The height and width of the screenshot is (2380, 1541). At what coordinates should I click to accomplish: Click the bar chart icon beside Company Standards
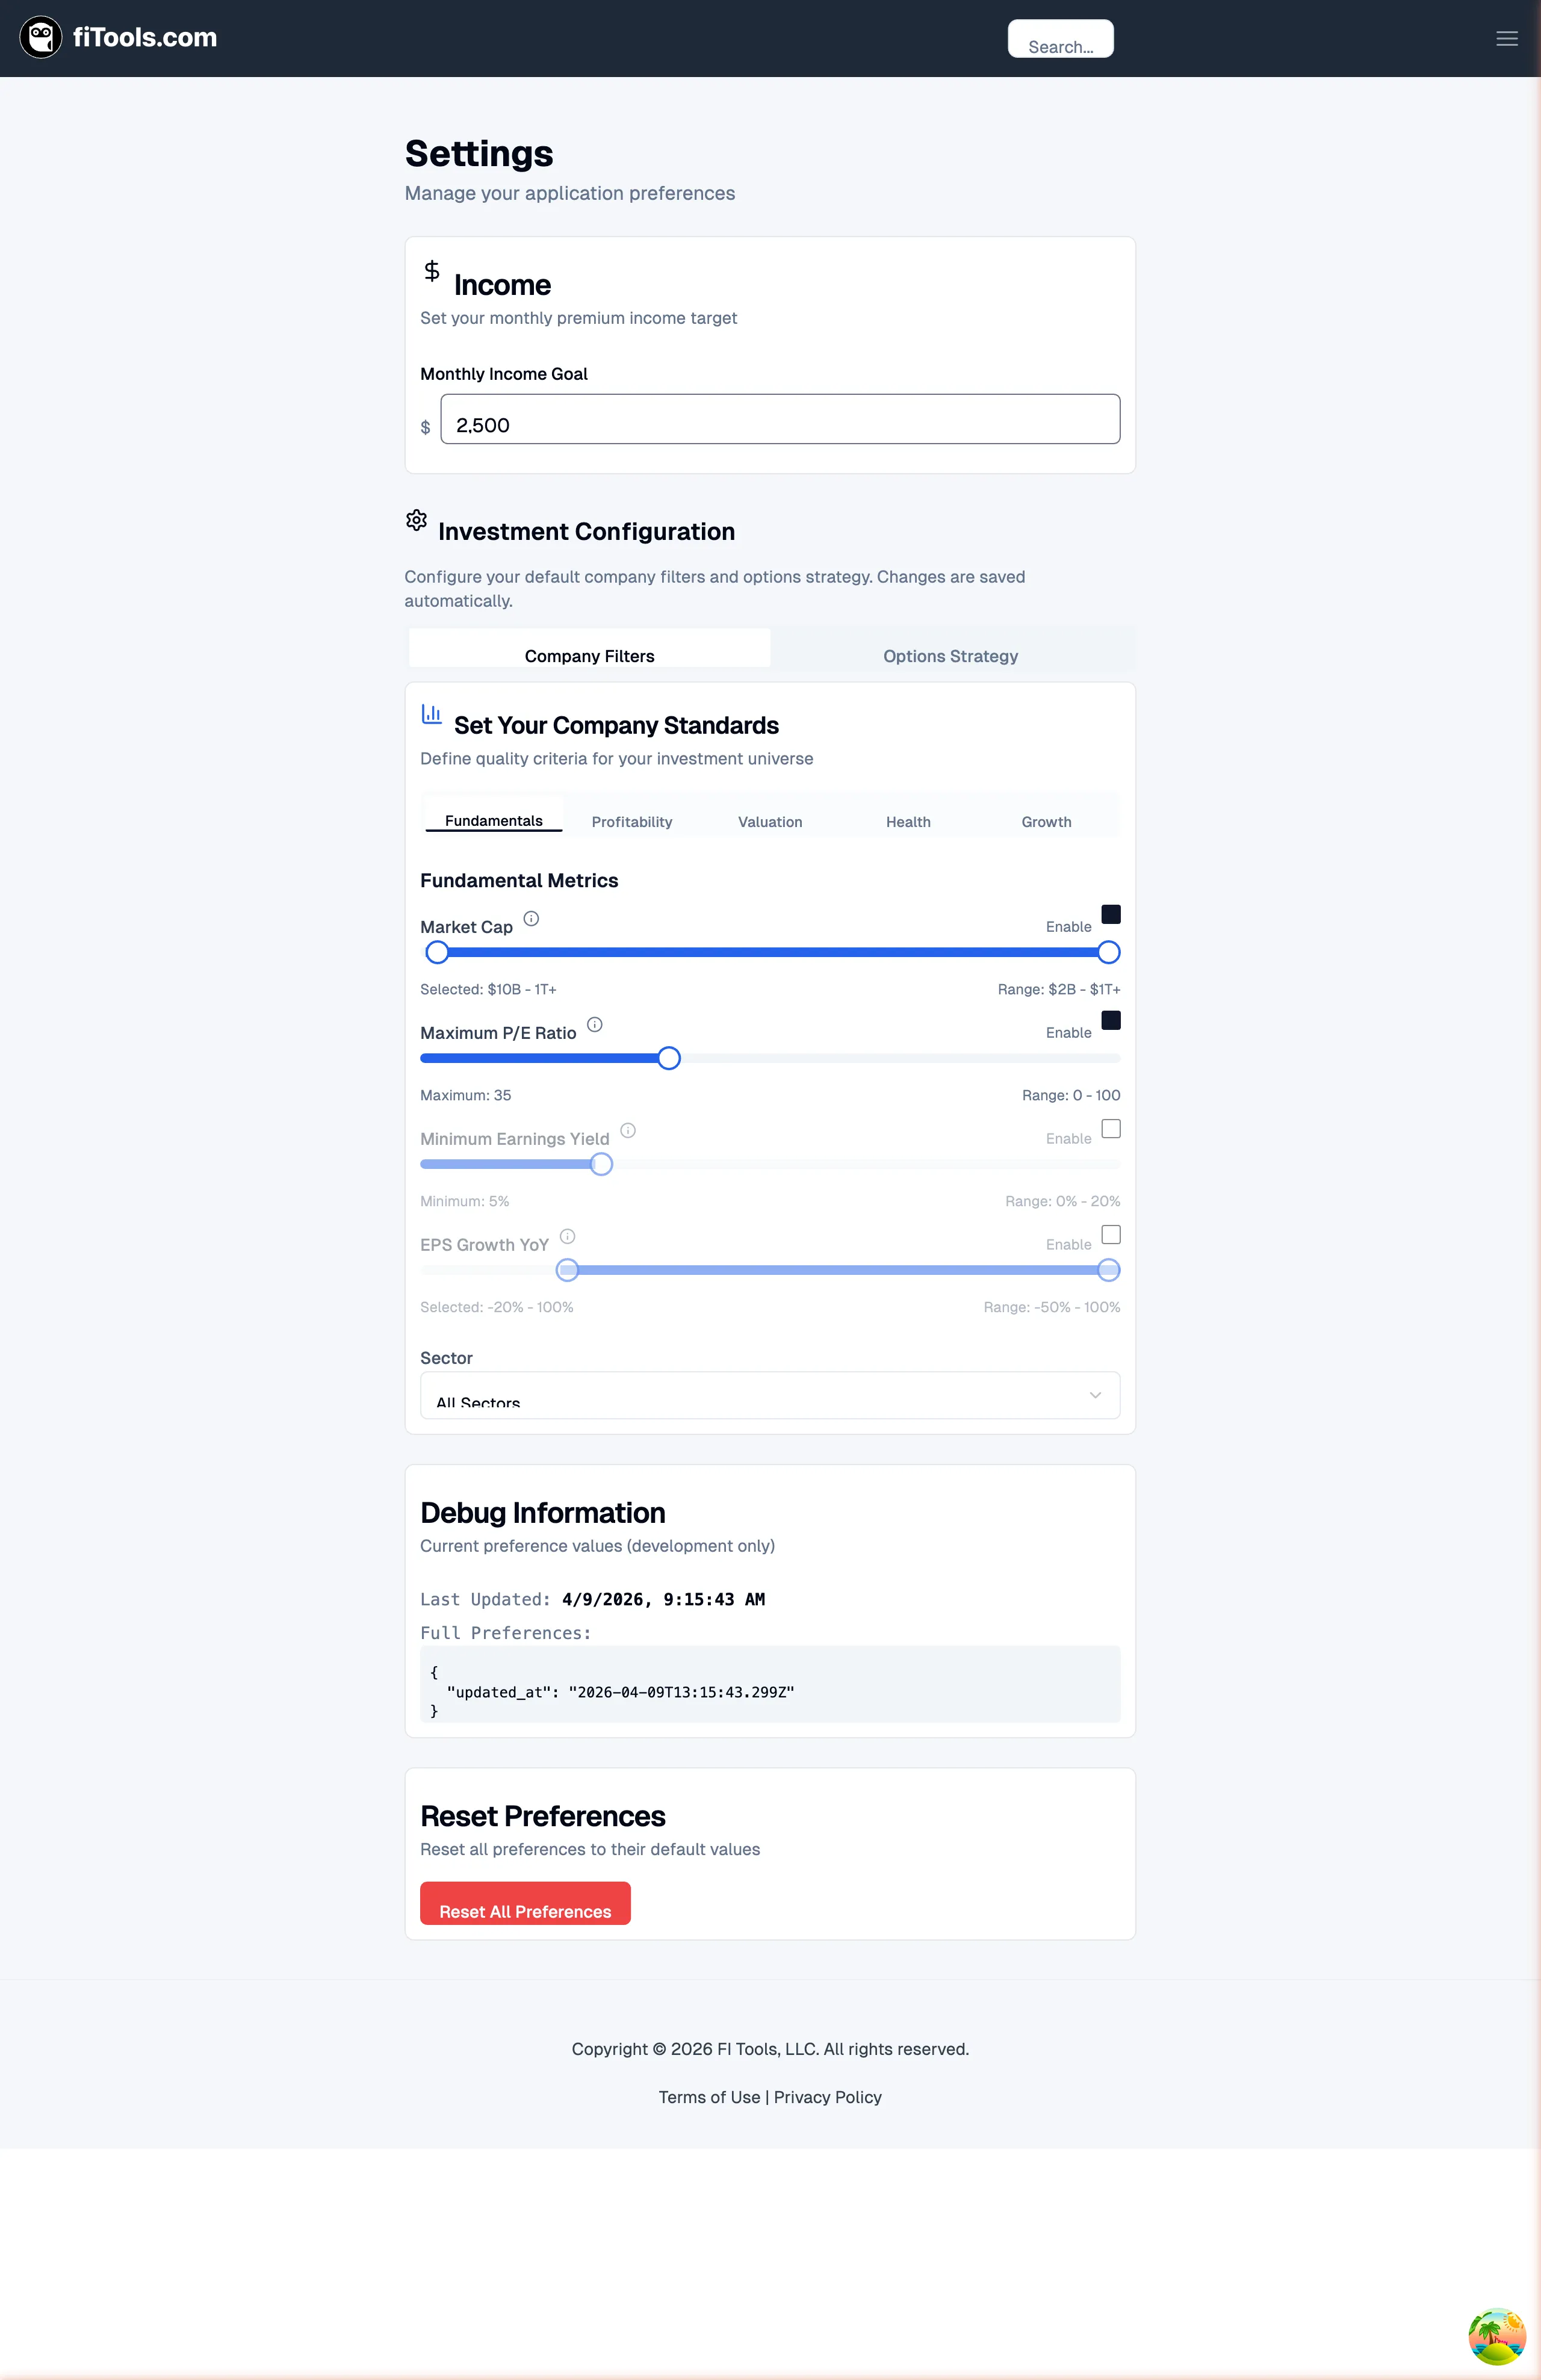click(x=432, y=713)
